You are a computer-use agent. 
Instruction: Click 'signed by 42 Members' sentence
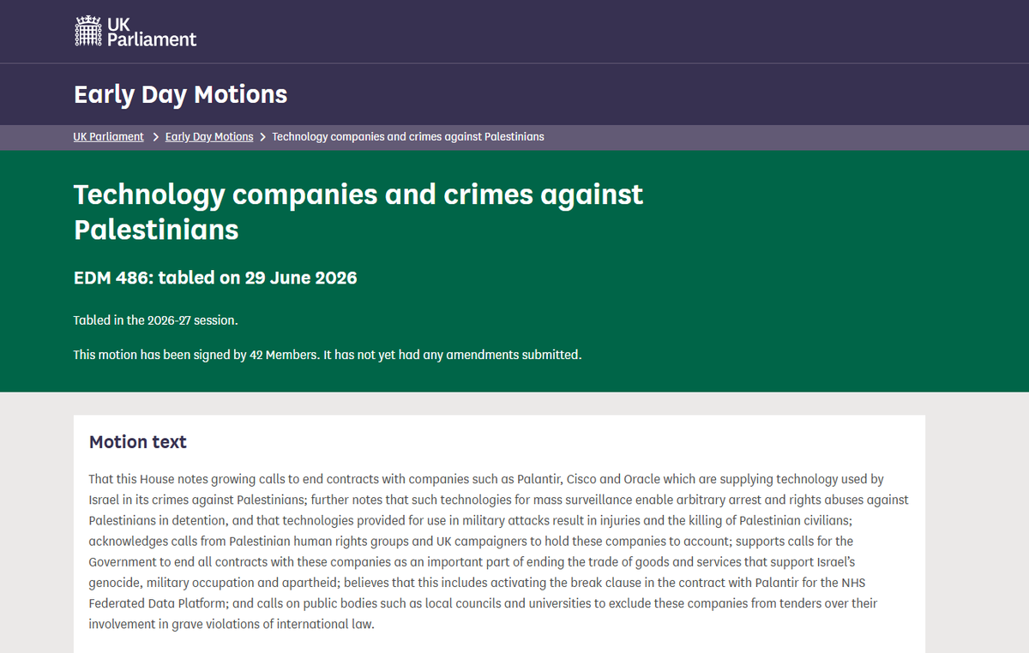click(x=328, y=355)
